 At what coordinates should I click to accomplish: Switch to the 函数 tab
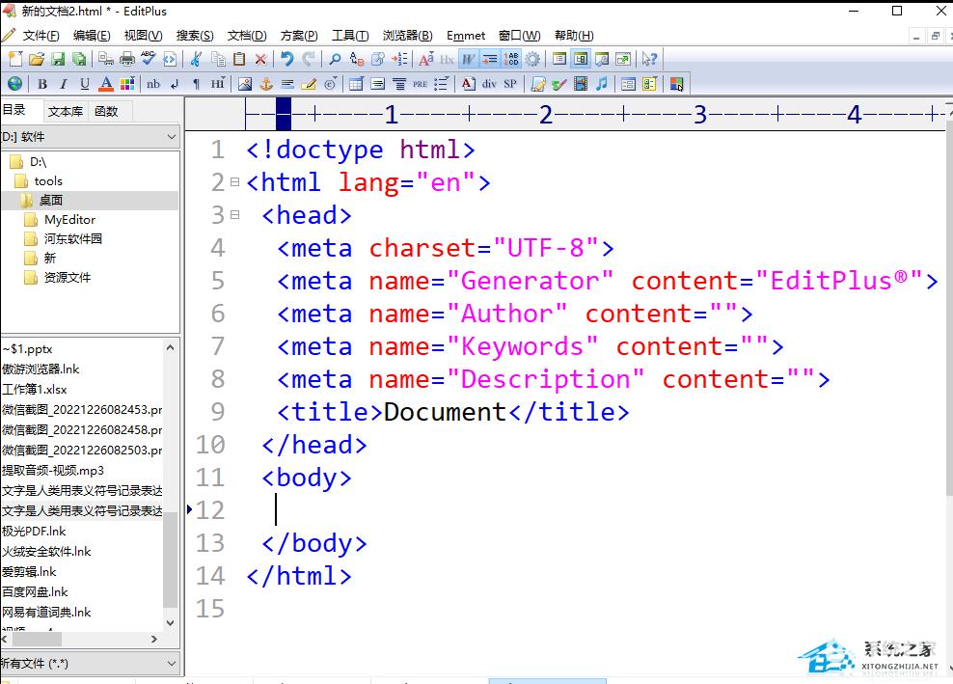[x=106, y=111]
